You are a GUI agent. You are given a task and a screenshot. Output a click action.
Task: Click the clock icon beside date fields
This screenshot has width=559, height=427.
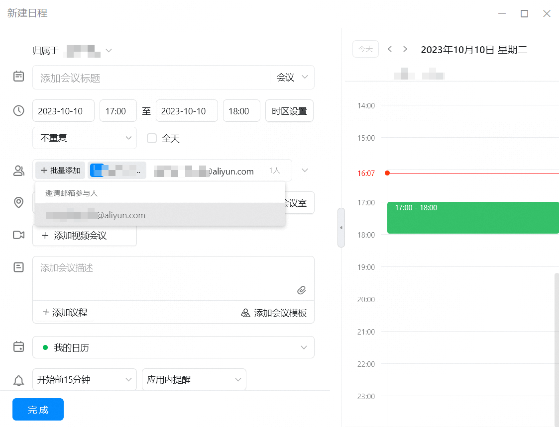point(18,110)
